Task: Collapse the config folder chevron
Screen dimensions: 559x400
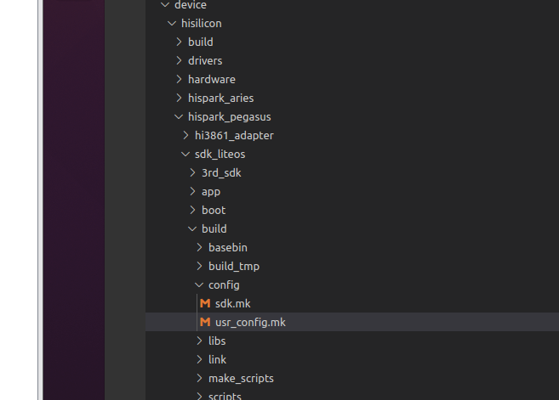Action: [x=199, y=285]
